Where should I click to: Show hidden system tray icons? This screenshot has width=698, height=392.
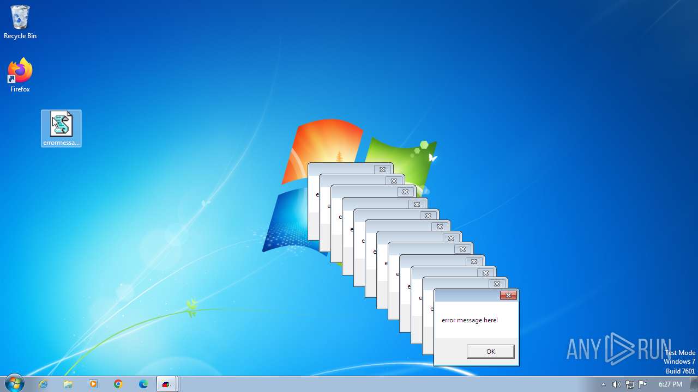click(x=603, y=384)
